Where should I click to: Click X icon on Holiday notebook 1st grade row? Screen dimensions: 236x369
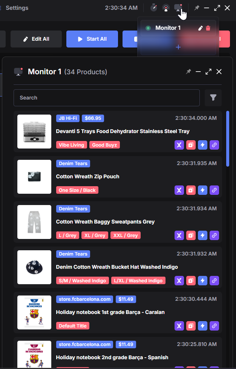(179, 326)
